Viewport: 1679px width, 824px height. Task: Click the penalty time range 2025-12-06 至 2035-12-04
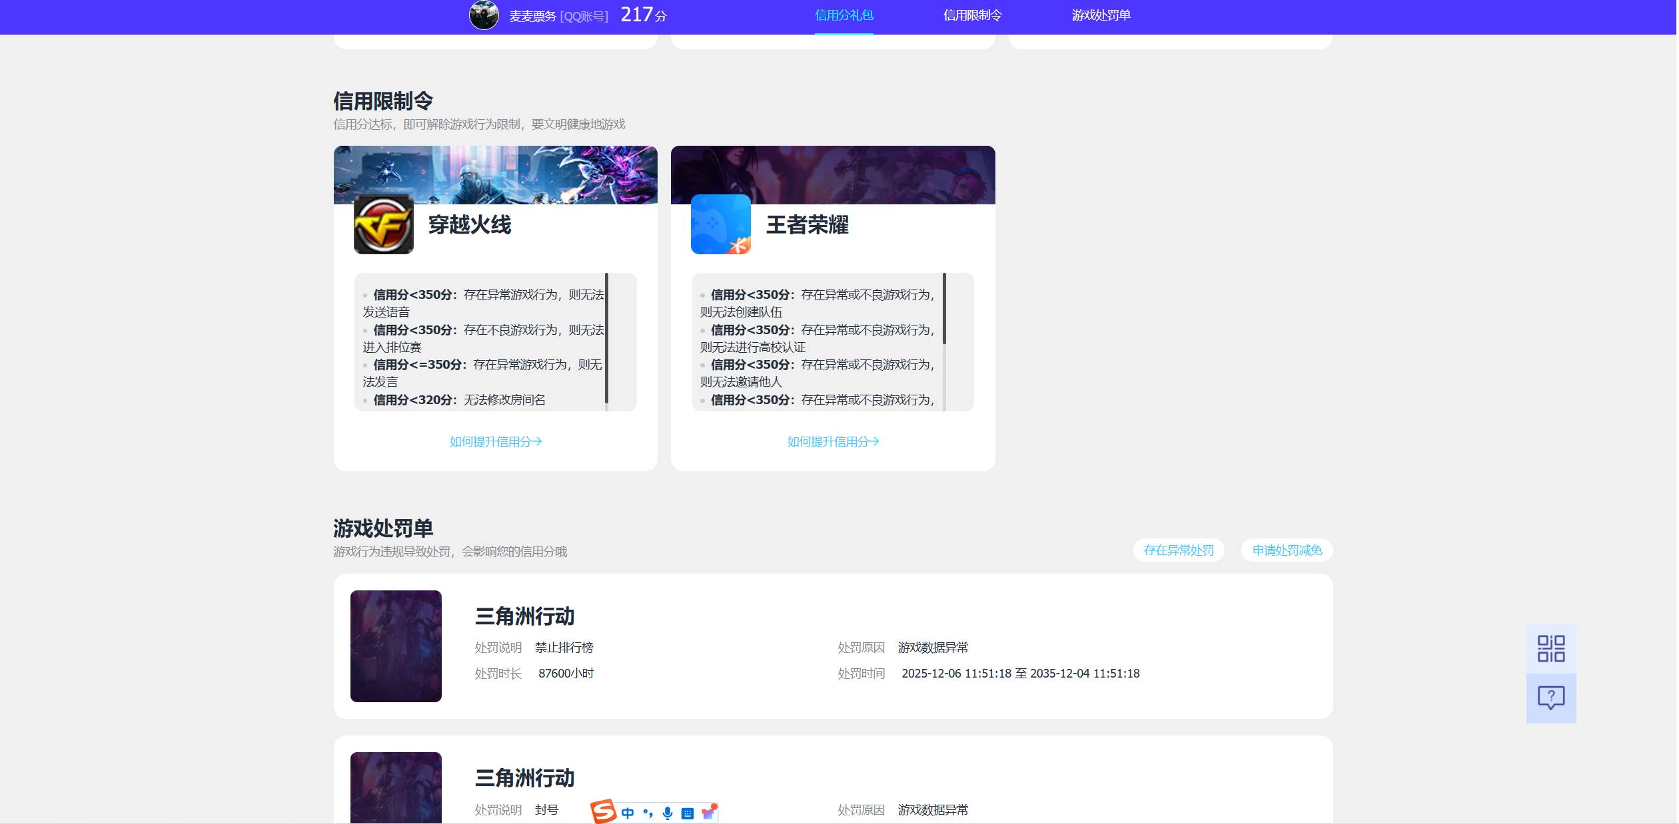[1021, 674]
